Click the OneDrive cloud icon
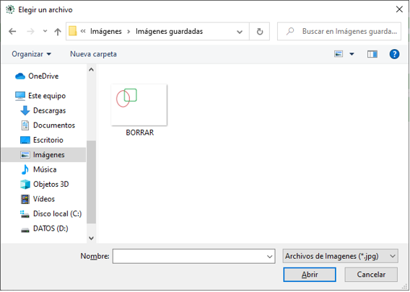This screenshot has height=292, width=410. (x=20, y=76)
